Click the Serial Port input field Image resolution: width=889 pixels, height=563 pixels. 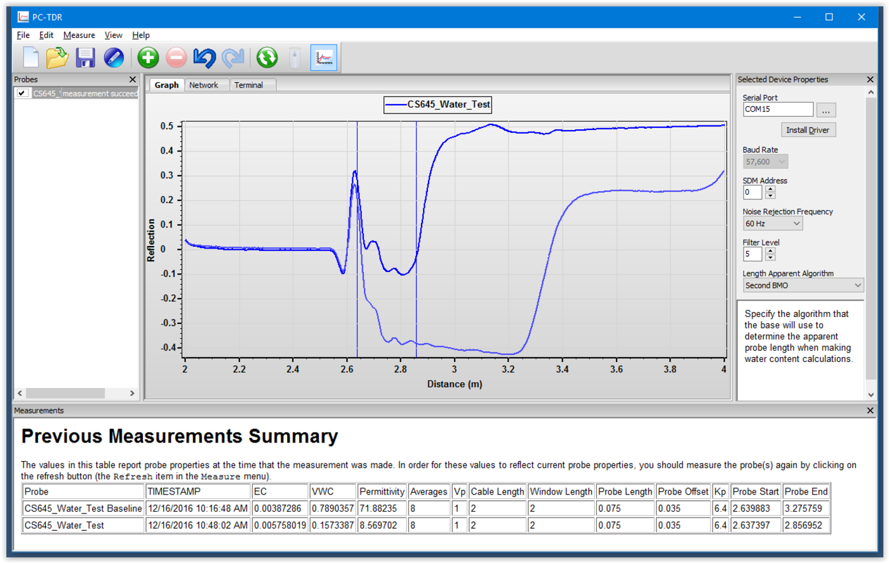(x=778, y=109)
